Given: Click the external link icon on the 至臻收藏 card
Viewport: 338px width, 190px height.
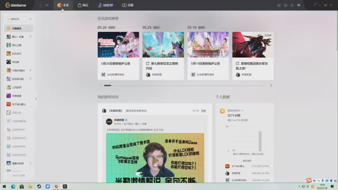Looking at the screenshot, I should click(237, 63).
